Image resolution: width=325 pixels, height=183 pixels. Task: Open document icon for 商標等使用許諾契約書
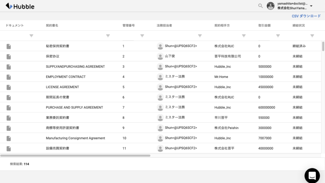9,128
